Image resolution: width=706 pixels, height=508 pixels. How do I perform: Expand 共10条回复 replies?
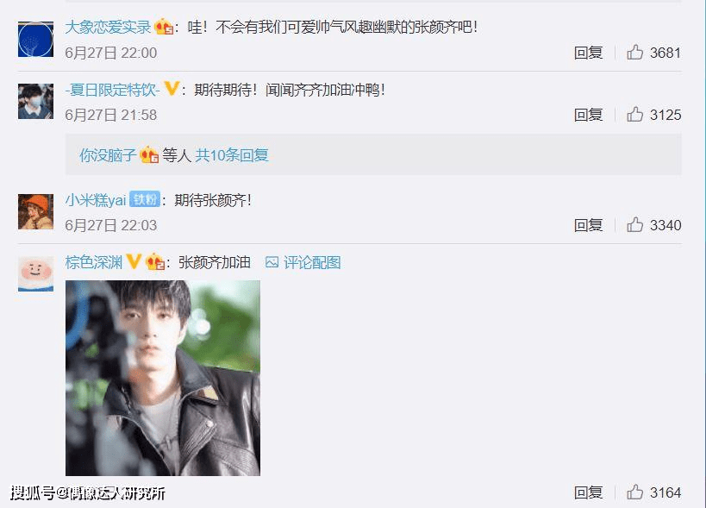coord(232,155)
